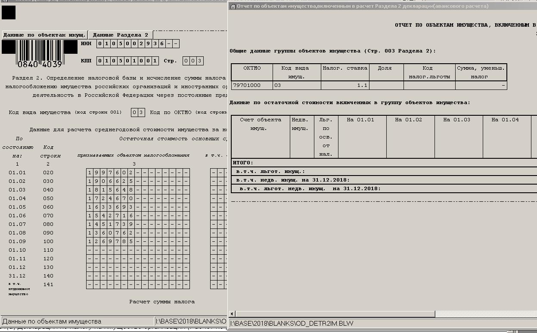Screen dimensions: 537x333
Task: Click the empty value field of row 110
Action: tap(138, 250)
